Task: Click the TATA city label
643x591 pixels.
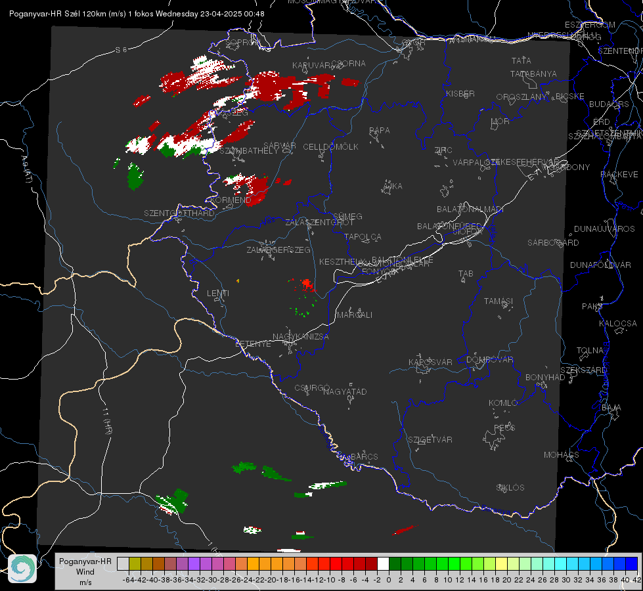Action: (x=521, y=60)
